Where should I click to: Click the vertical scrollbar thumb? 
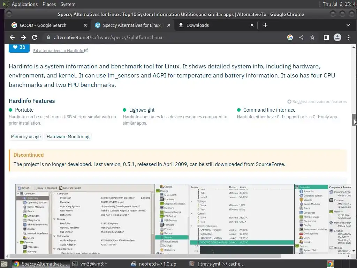[354, 119]
